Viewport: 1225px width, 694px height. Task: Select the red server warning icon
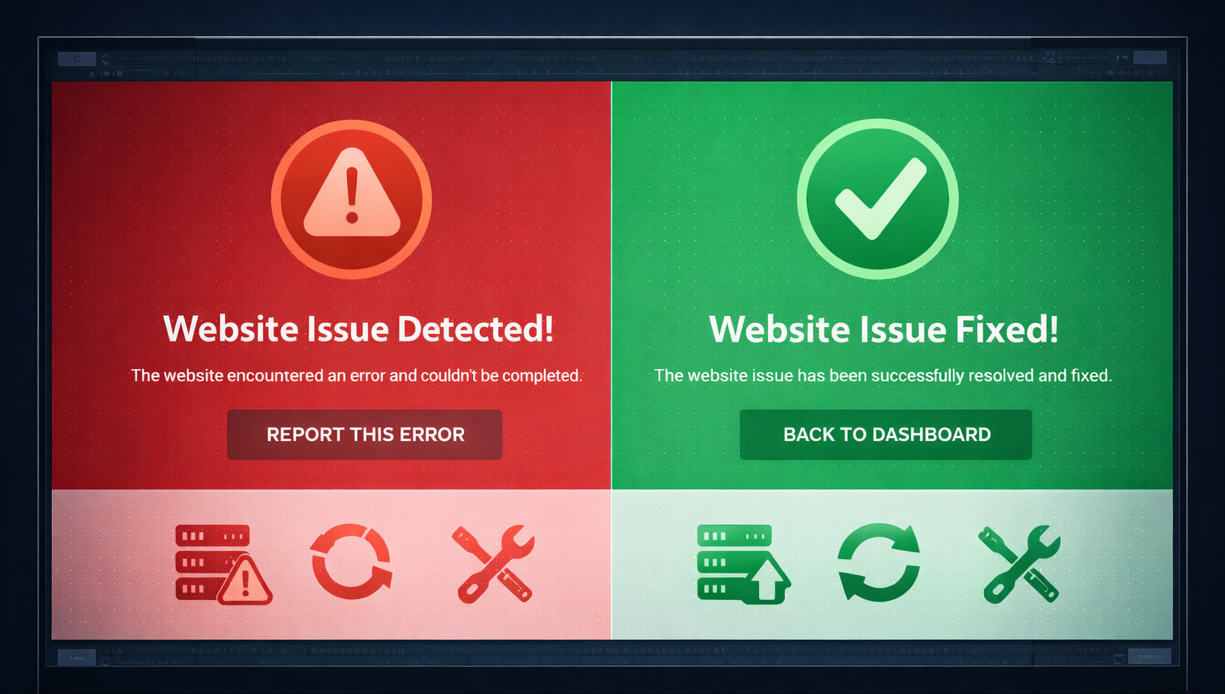click(223, 564)
